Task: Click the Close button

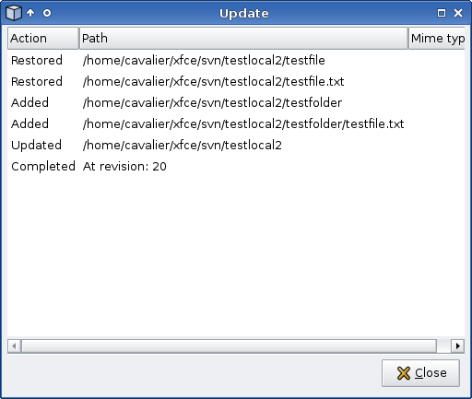Action: coord(420,373)
